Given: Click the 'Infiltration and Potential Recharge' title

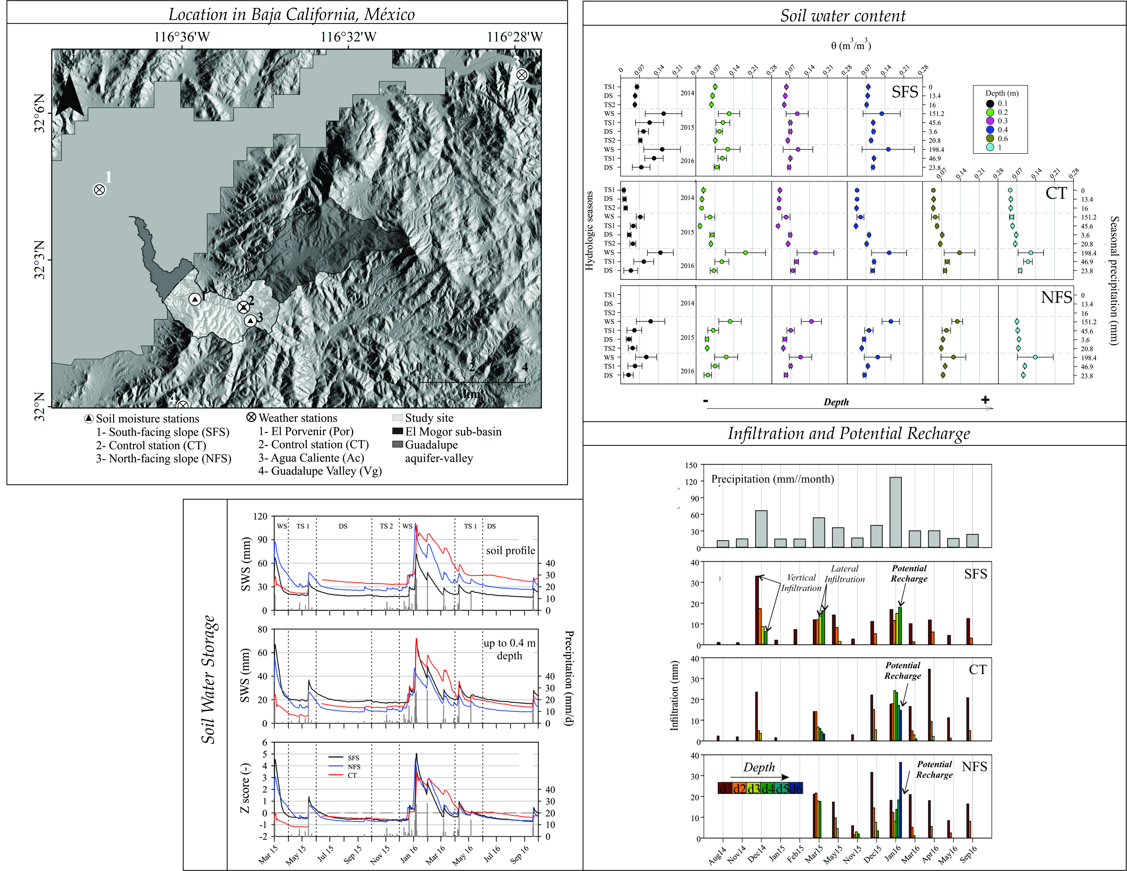Looking at the screenshot, I should pyautogui.click(x=849, y=433).
